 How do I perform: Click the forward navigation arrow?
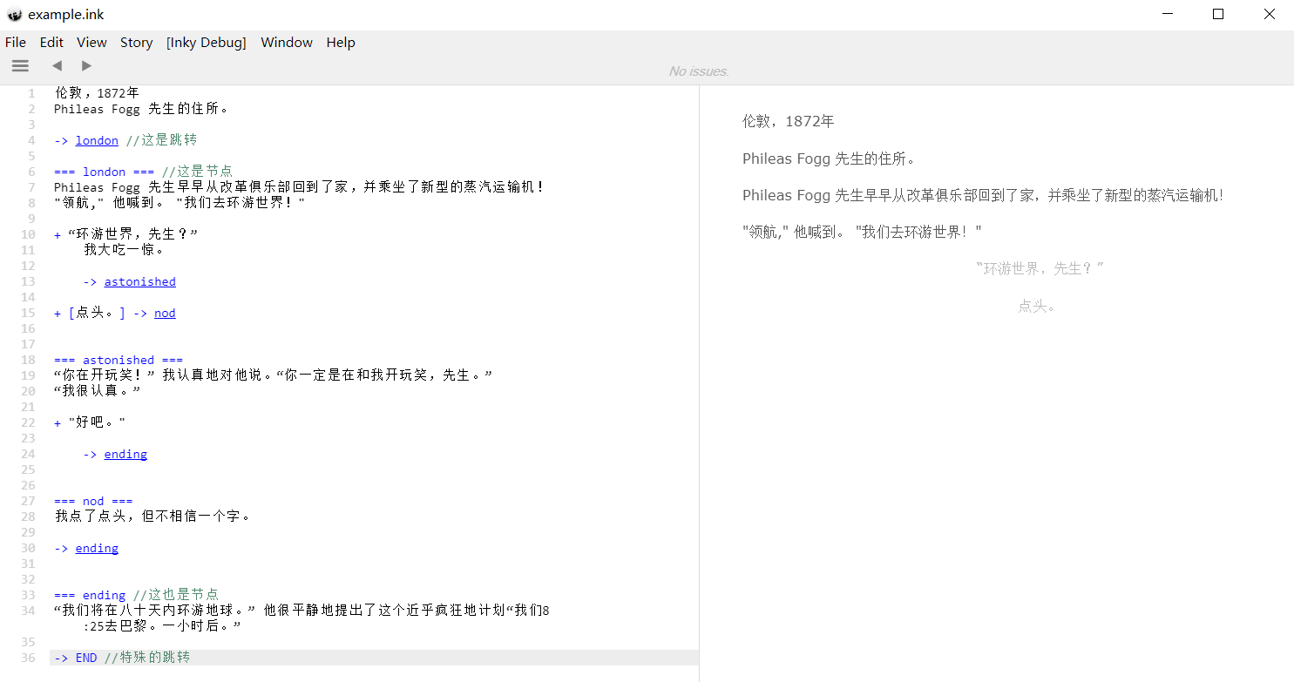86,65
